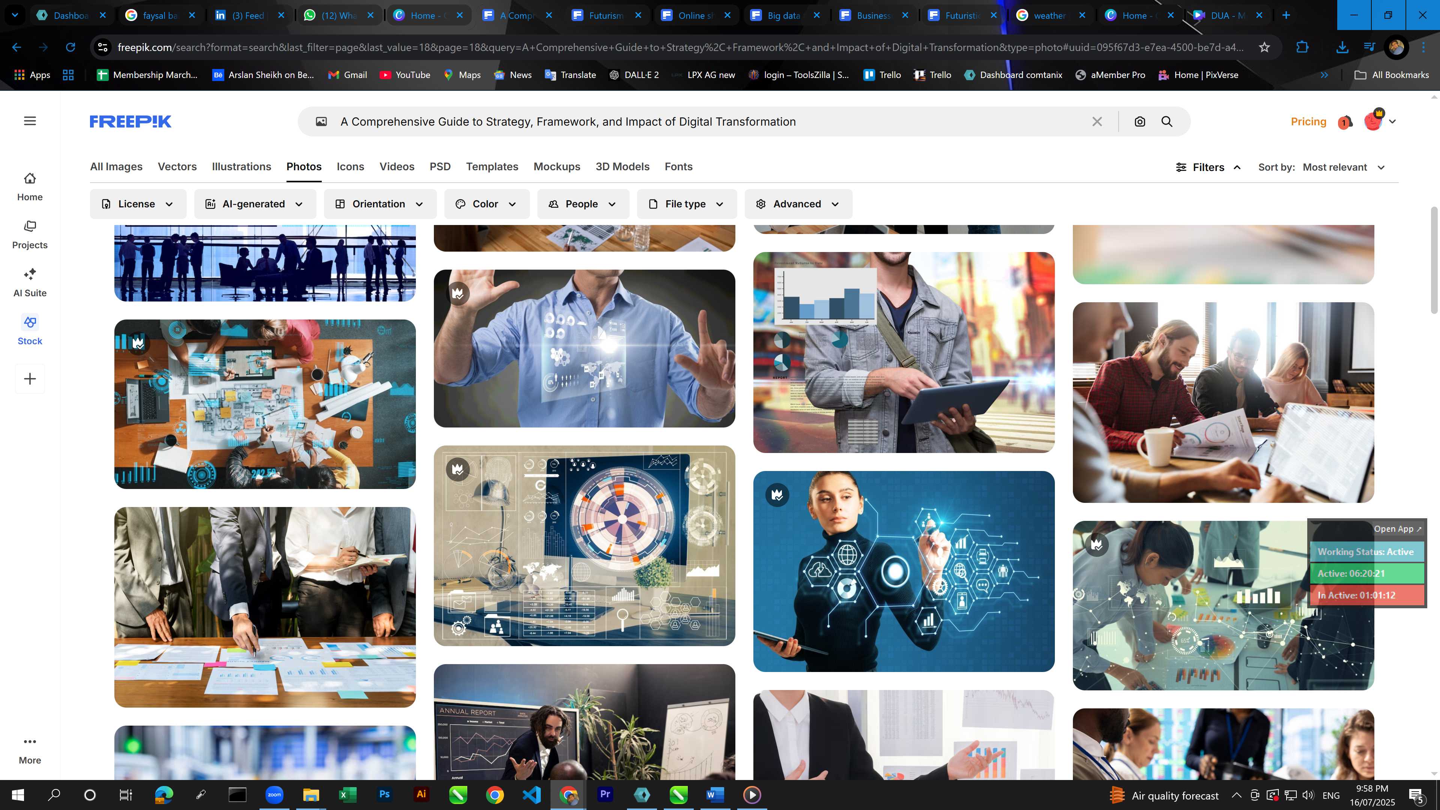Click premium crown on woman hologram photo
Image resolution: width=1440 pixels, height=810 pixels.
pos(777,495)
